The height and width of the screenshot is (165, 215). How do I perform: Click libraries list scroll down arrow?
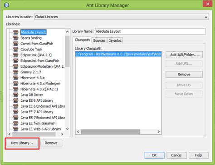(x=68, y=129)
